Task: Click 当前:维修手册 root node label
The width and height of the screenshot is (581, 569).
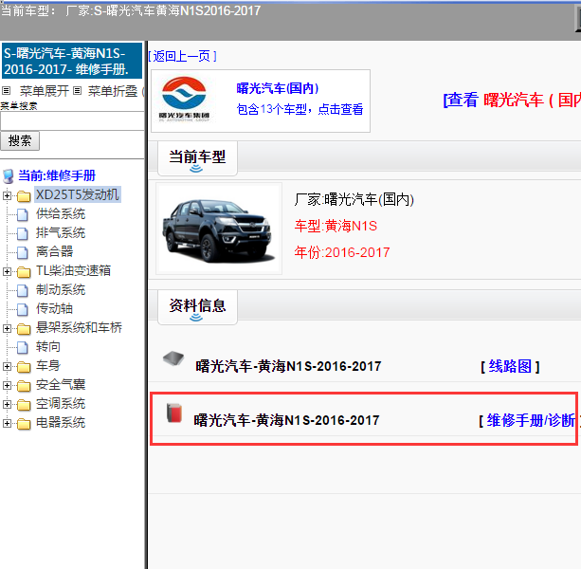Action: 57,175
